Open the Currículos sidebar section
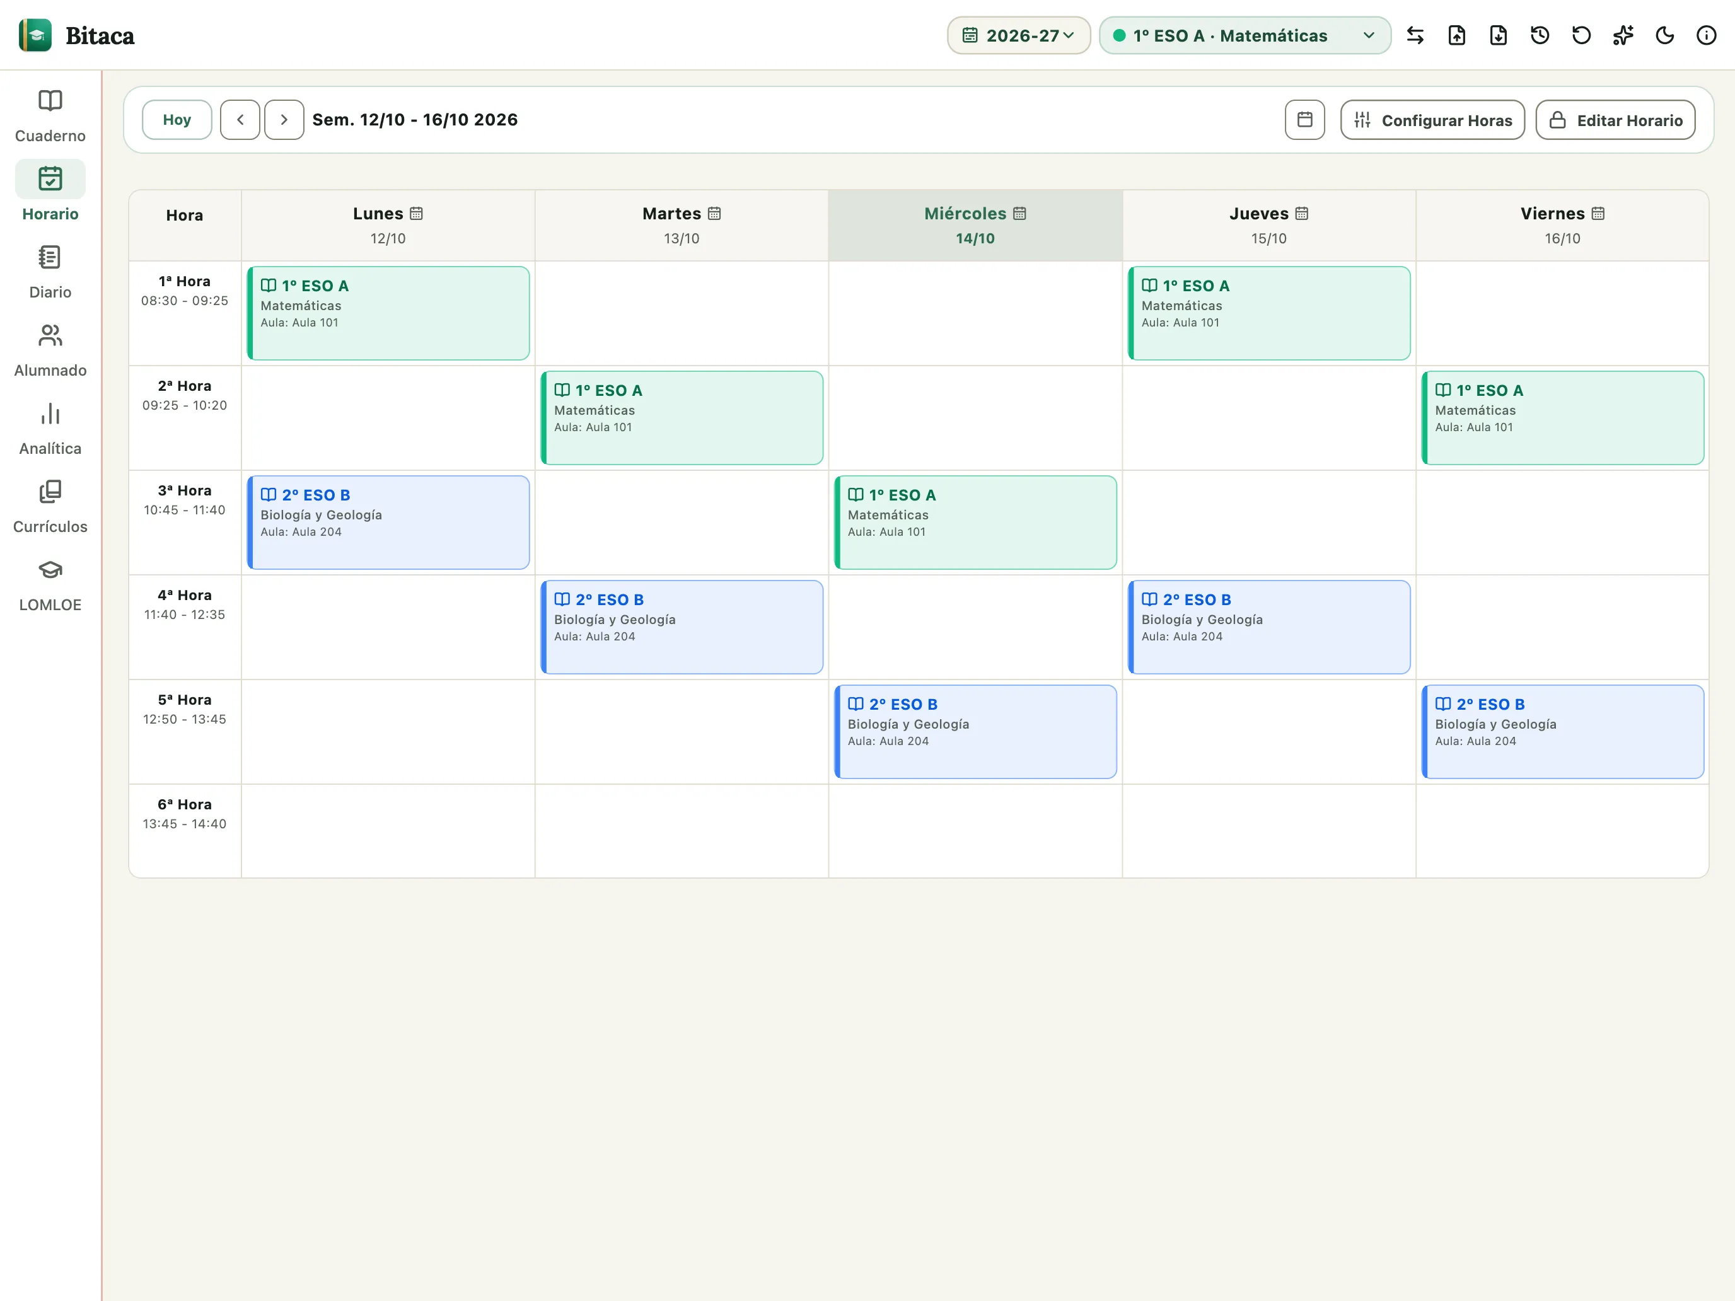 pyautogui.click(x=50, y=508)
